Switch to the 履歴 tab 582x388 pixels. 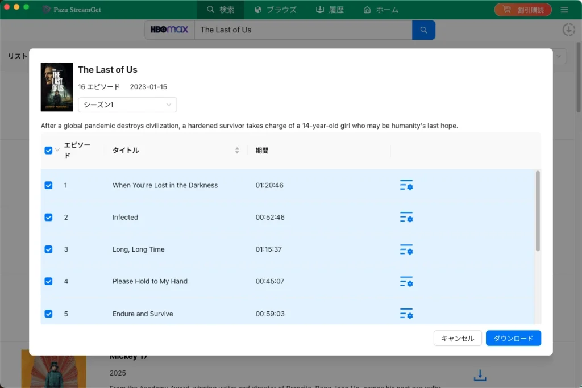coord(330,10)
